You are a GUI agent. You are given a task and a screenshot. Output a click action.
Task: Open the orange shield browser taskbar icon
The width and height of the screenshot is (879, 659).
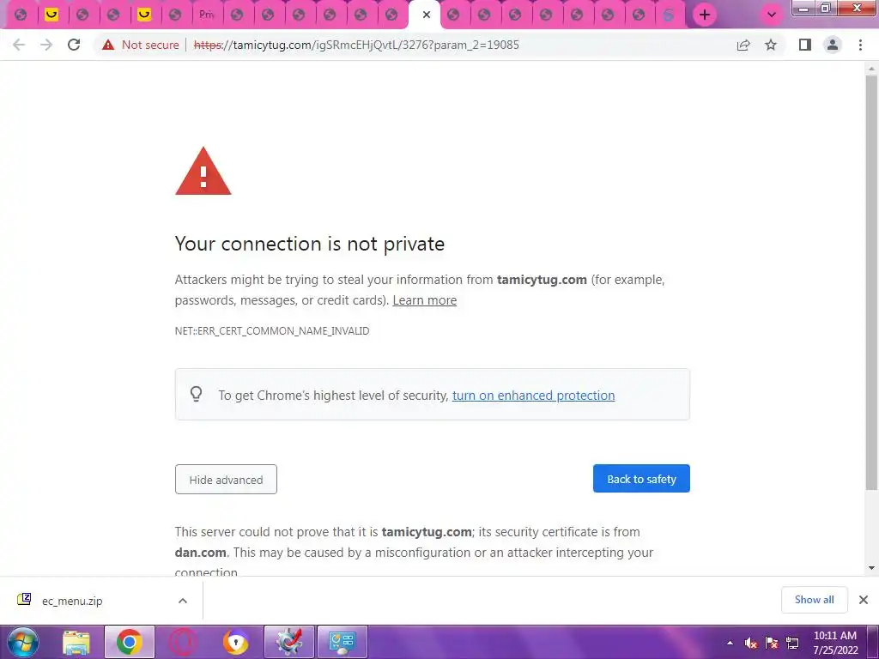[235, 642]
